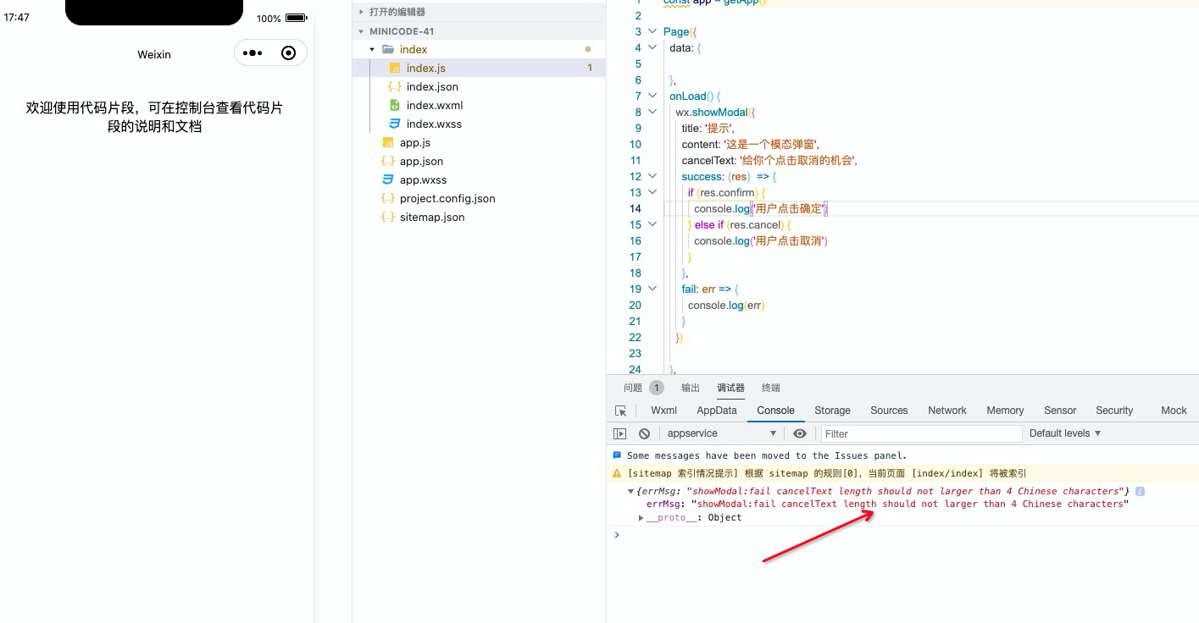Click the index.wxml file icon

(394, 106)
